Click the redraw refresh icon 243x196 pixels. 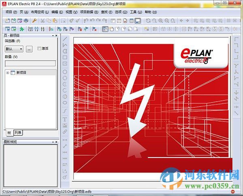tap(148, 21)
